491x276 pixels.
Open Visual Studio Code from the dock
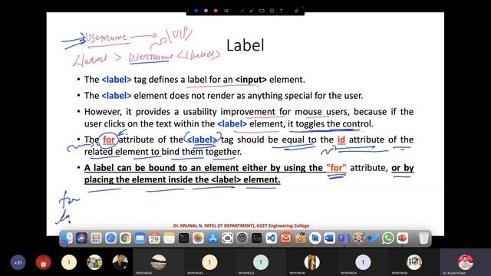[271, 238]
